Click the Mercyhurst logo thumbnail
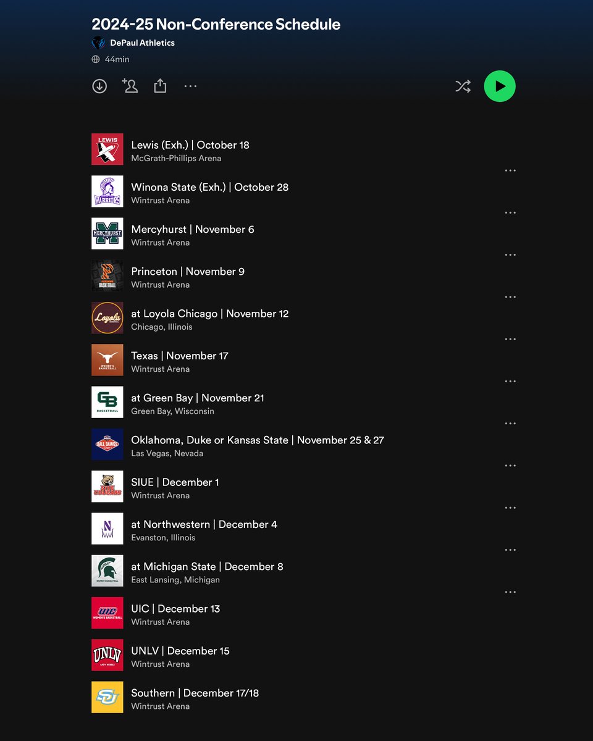The height and width of the screenshot is (741, 593). pos(107,233)
